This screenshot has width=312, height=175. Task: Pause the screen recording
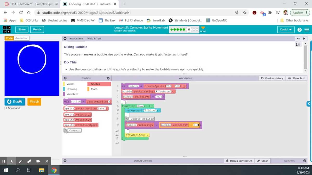(4, 161)
